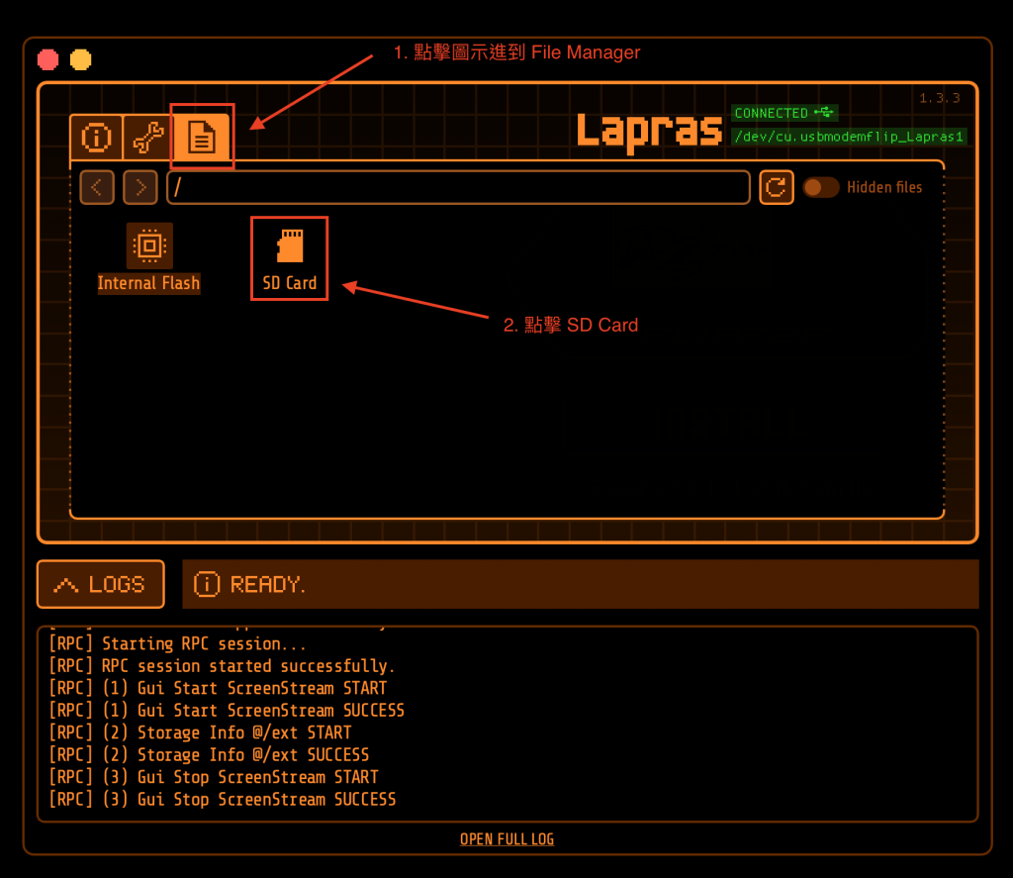The image size is (1013, 878).
Task: Select log line "RPC session started successfully."
Action: point(222,666)
